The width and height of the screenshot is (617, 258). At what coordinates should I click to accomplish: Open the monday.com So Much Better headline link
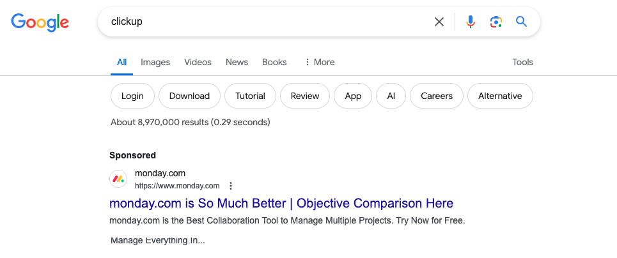click(x=281, y=203)
